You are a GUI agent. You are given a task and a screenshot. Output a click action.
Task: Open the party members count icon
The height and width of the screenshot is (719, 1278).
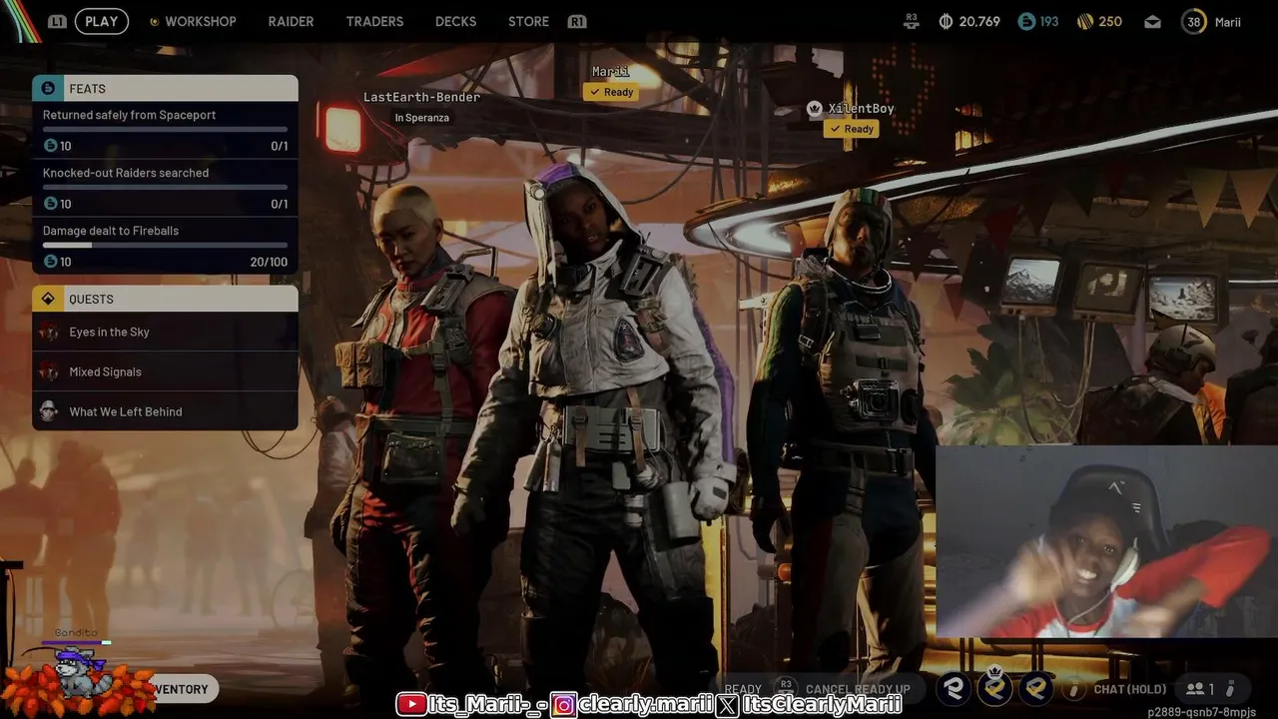click(x=1199, y=689)
